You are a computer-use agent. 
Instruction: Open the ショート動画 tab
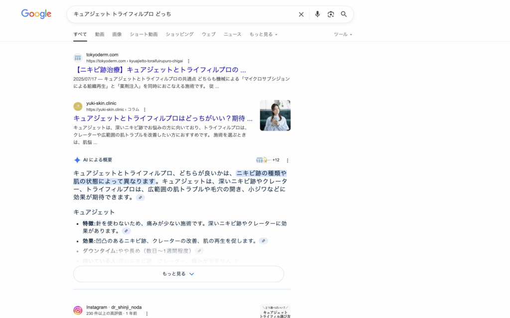click(x=144, y=34)
